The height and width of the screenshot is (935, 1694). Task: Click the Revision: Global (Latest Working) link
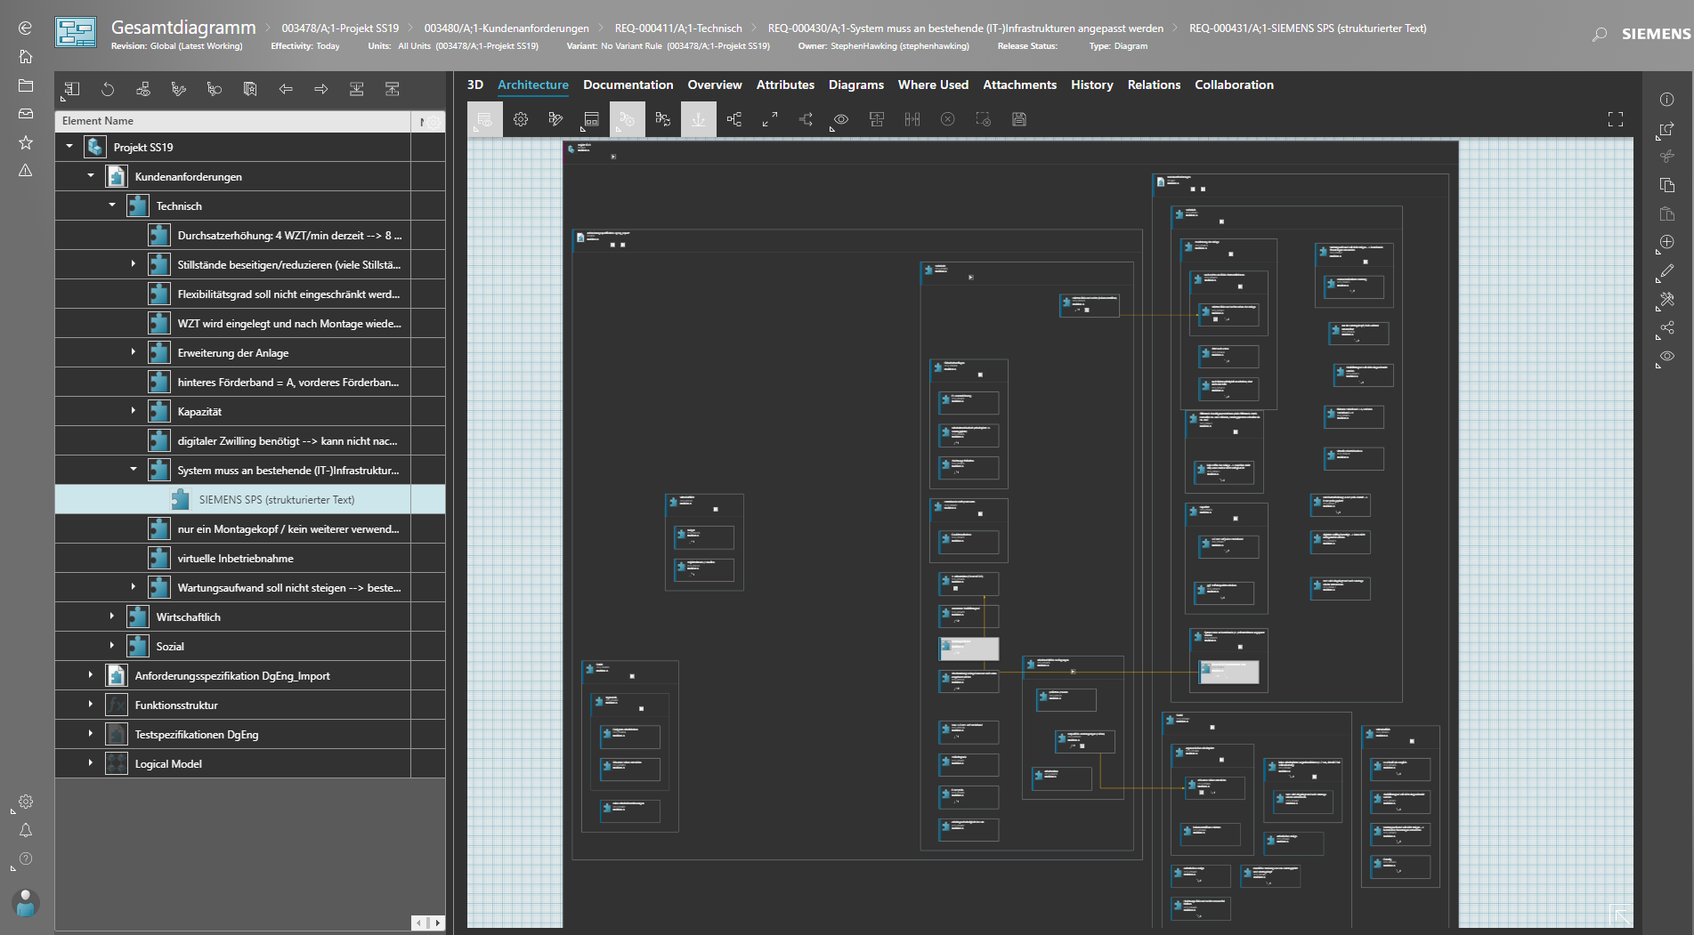tap(176, 46)
